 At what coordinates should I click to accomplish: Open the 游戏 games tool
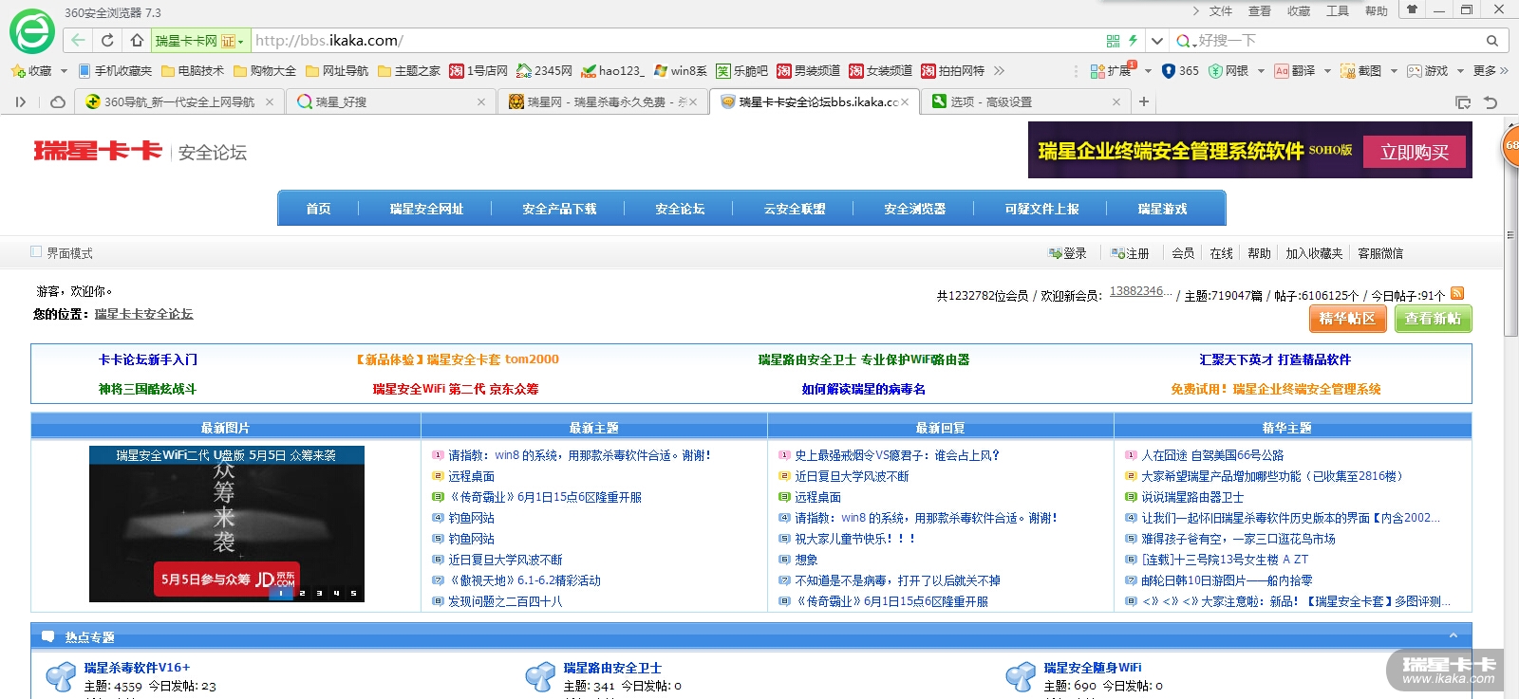(x=1428, y=71)
